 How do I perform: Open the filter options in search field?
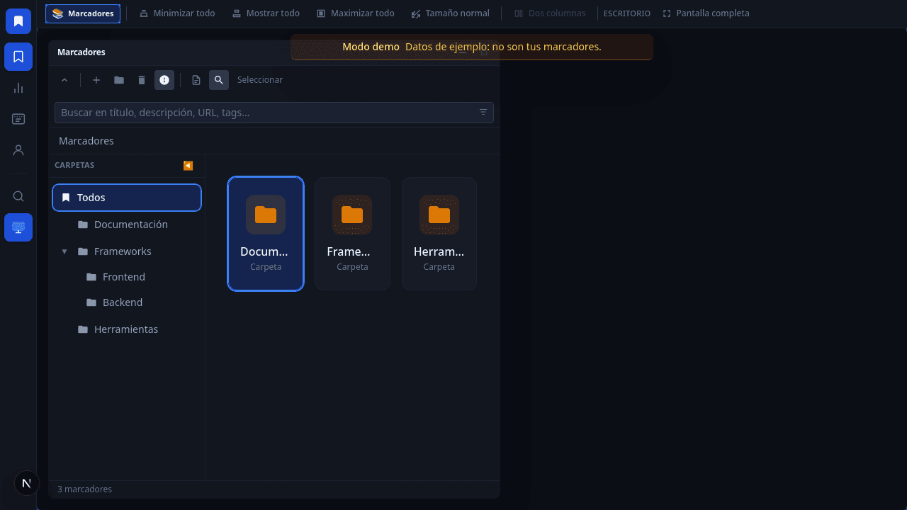coord(483,113)
